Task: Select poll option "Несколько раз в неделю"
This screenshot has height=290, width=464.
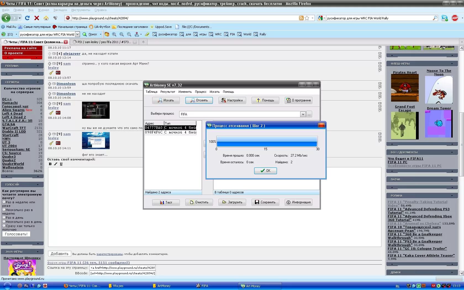Action: click(x=4, y=210)
